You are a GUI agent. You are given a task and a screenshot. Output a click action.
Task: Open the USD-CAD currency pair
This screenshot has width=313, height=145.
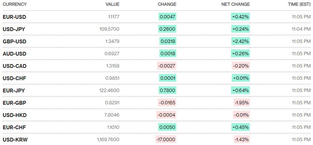tap(15, 66)
